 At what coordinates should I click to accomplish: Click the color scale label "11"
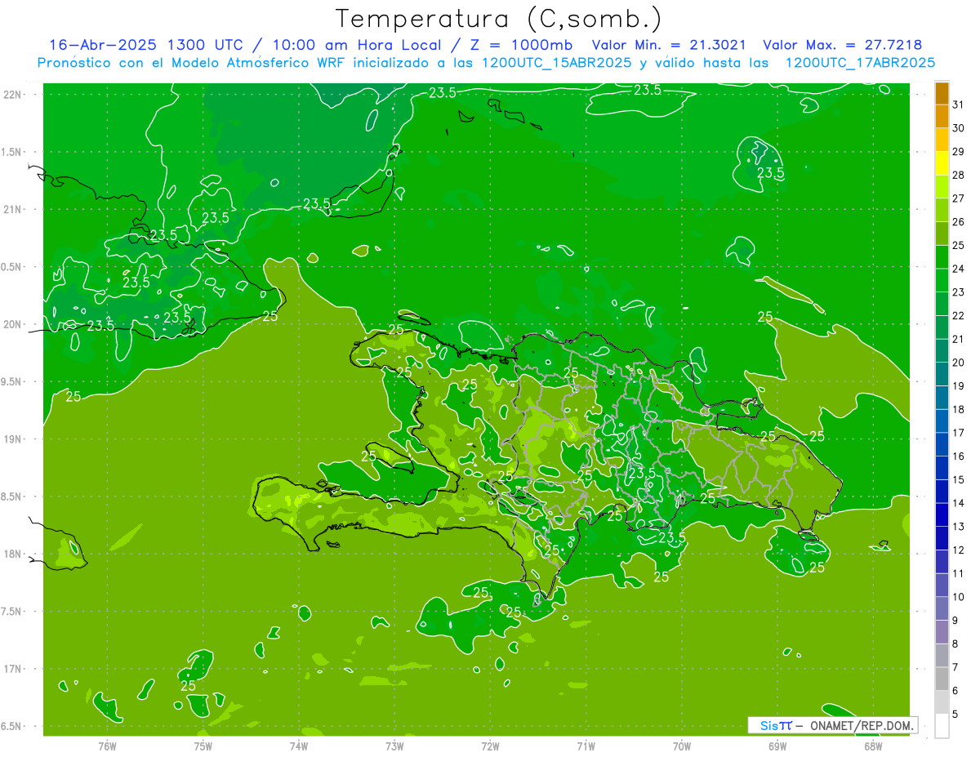pyautogui.click(x=959, y=573)
